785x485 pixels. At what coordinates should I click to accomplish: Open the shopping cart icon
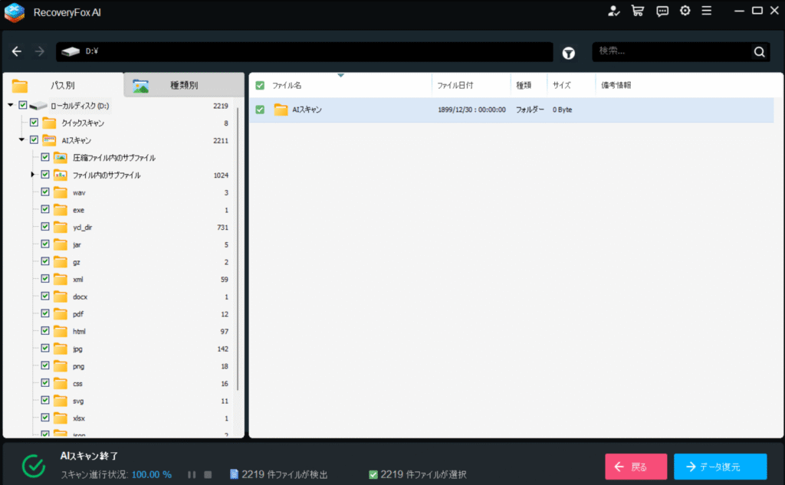tap(637, 11)
